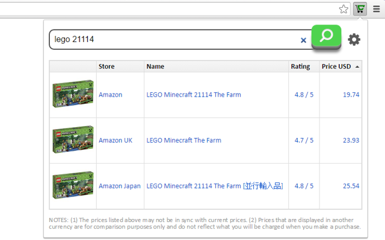
Task: Open settings with the gear icon
Action: [x=354, y=40]
